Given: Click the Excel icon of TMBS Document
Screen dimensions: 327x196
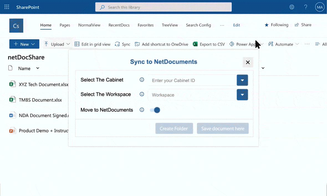Looking at the screenshot, I should point(12,100).
